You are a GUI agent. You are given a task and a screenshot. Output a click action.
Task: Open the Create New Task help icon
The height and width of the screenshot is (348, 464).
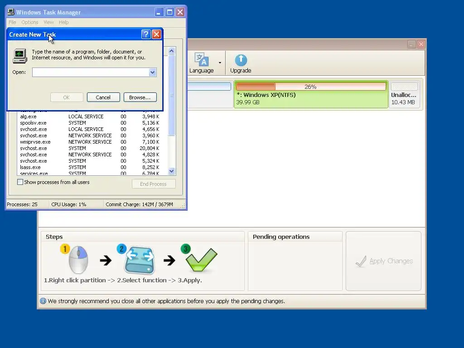click(146, 34)
